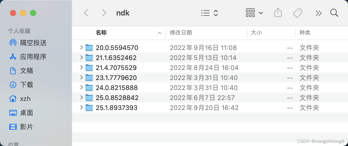Open the 下载 folder in the sidebar
The height and width of the screenshot is (146, 348).
pos(26,85)
